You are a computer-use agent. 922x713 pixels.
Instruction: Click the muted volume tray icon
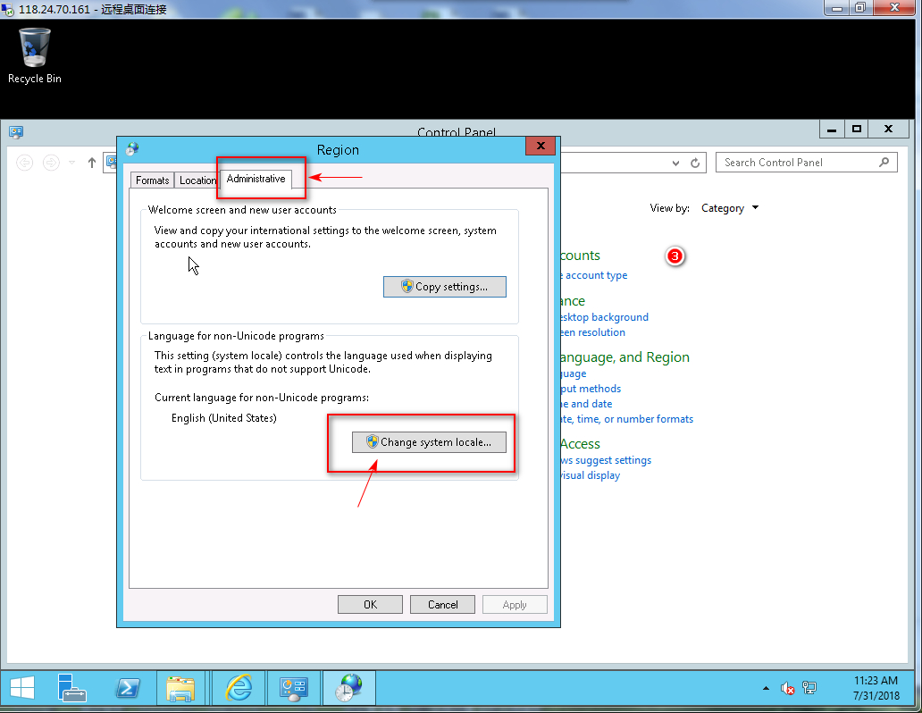point(787,688)
